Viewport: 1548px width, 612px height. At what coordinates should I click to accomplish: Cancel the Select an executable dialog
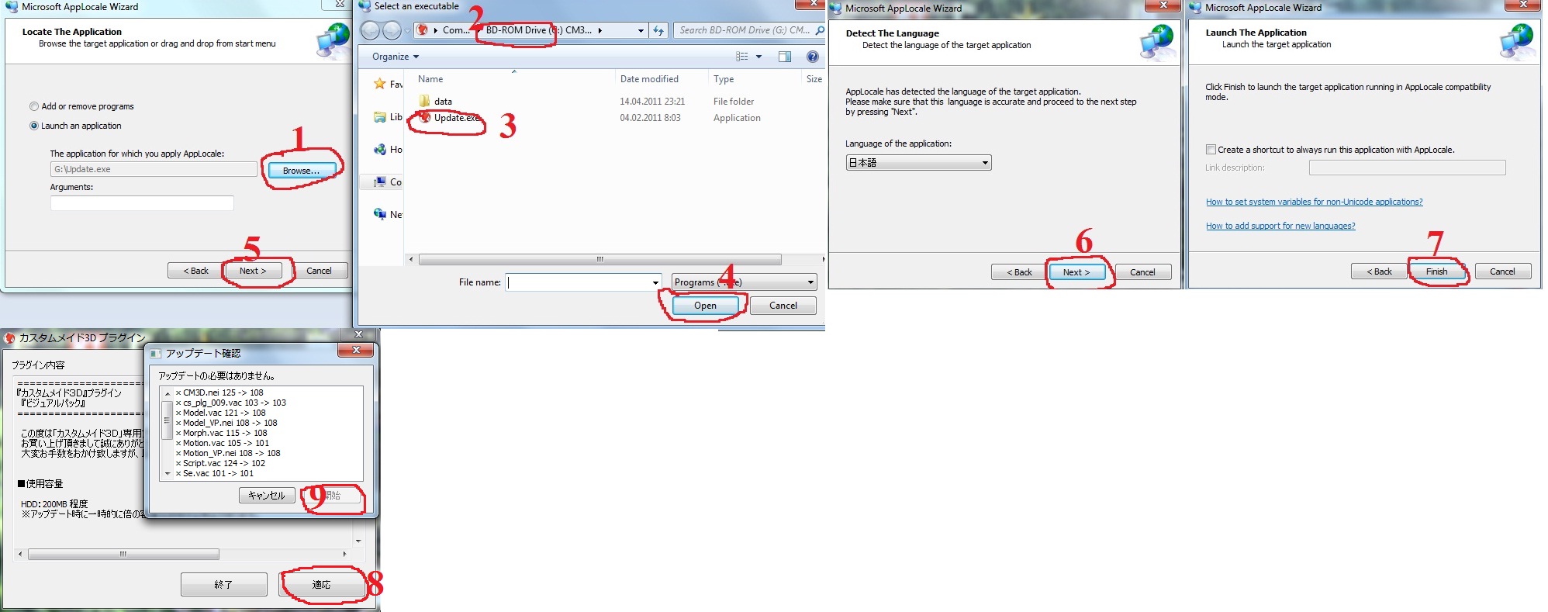[x=783, y=306]
